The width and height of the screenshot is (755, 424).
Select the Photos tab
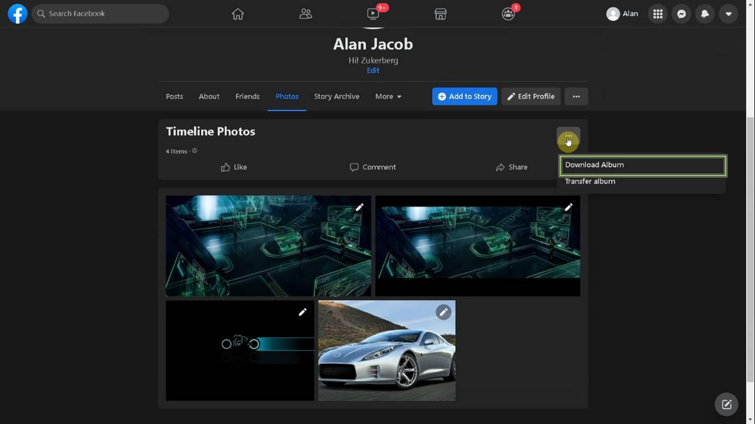pos(287,96)
